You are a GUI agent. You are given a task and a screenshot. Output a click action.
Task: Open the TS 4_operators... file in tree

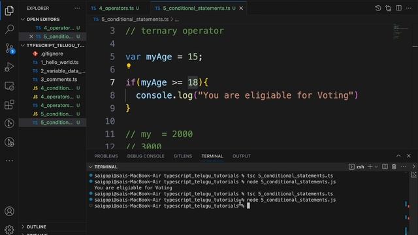(x=53, y=105)
